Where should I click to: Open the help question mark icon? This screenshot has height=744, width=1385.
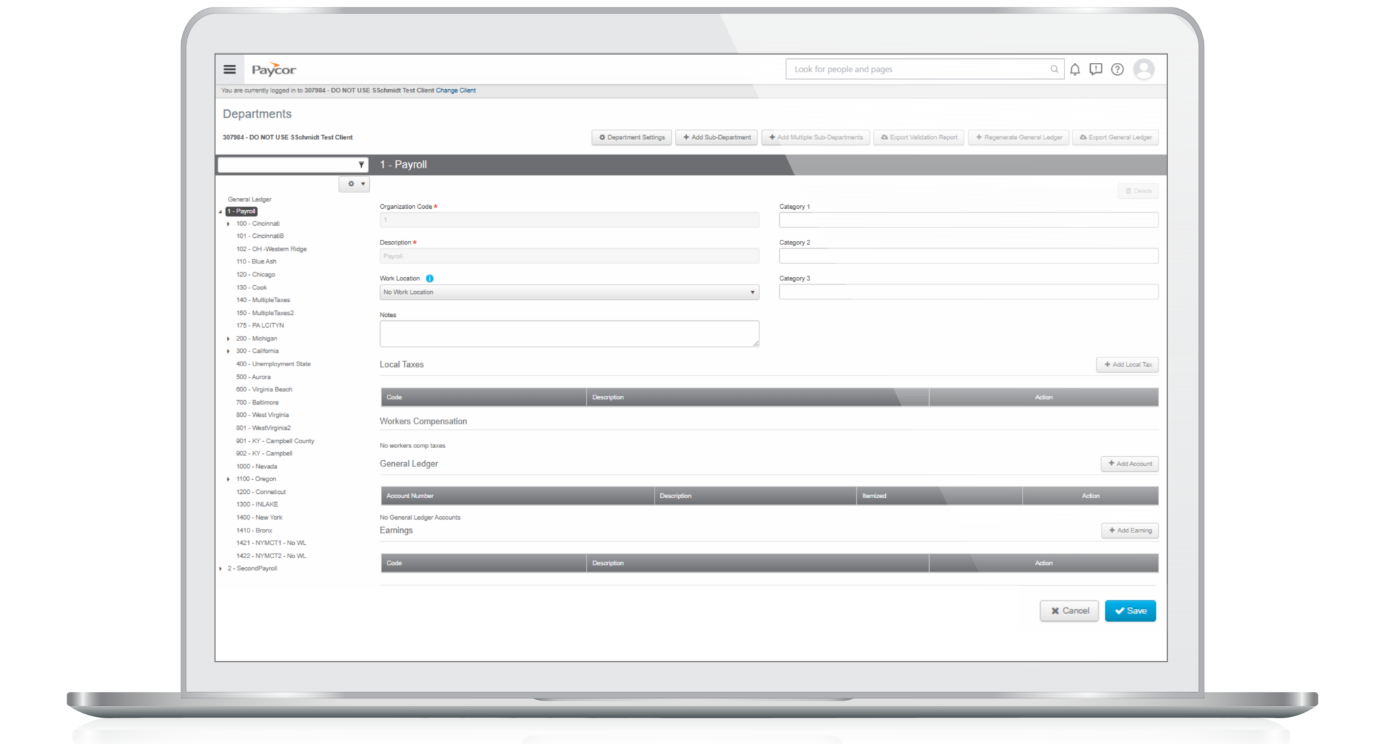coord(1117,69)
